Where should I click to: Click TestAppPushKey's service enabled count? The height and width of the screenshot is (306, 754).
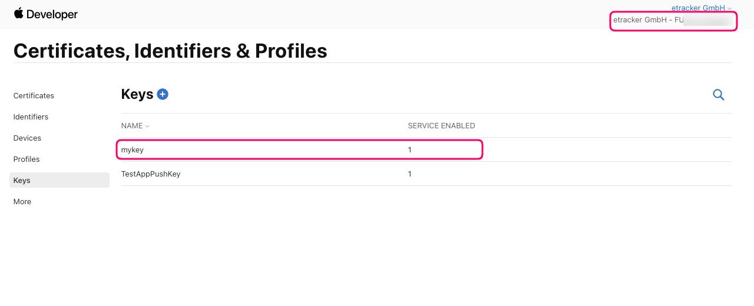coord(409,174)
